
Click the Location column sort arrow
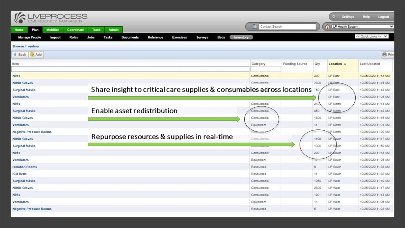[345, 64]
